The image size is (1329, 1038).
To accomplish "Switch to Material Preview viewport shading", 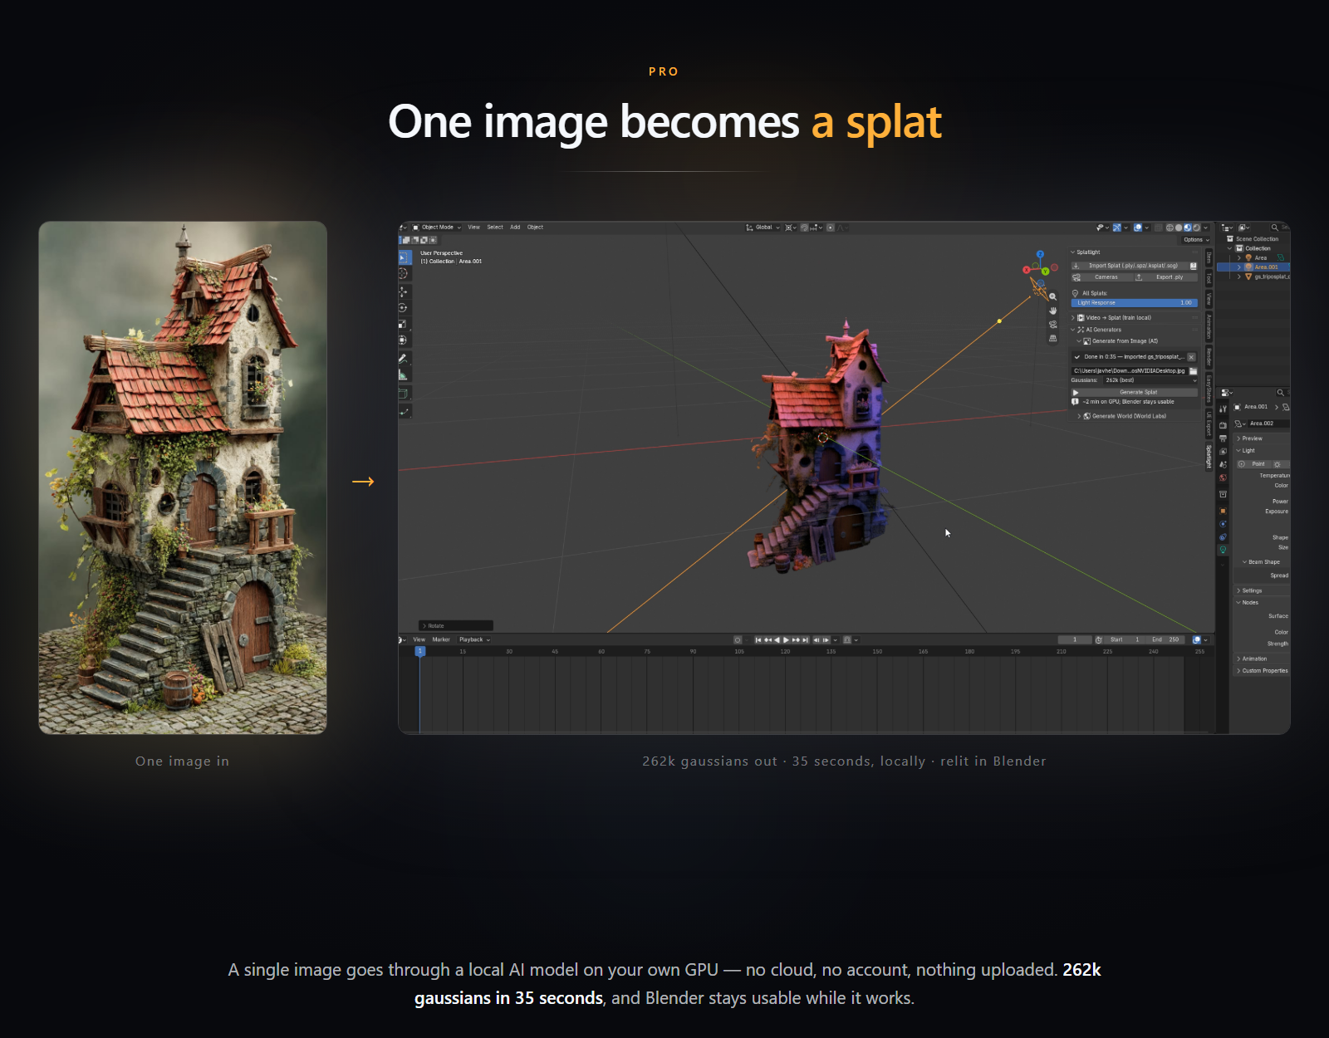I will (1188, 228).
